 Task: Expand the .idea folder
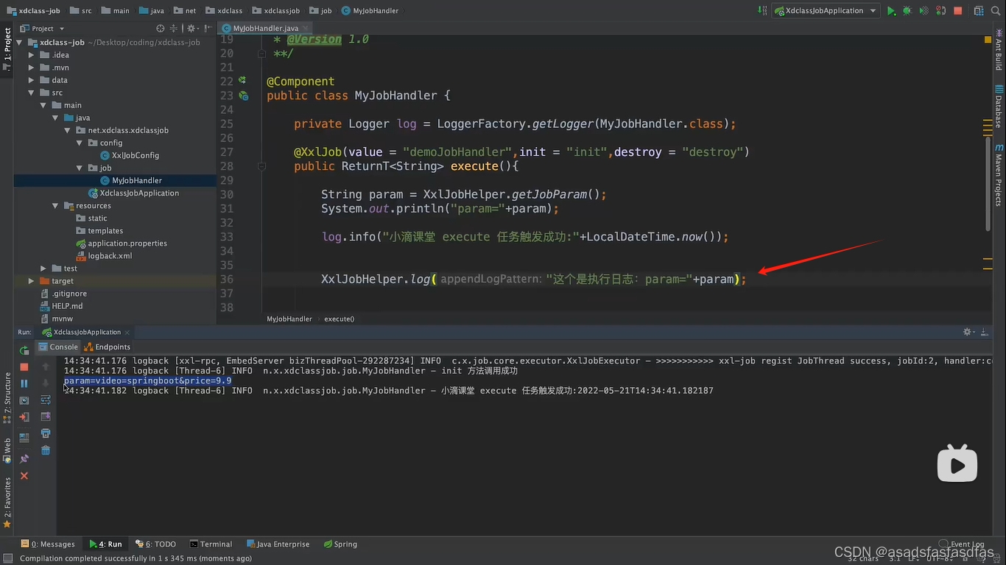[31, 55]
